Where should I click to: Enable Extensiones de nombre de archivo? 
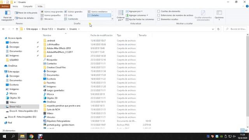[158, 15]
